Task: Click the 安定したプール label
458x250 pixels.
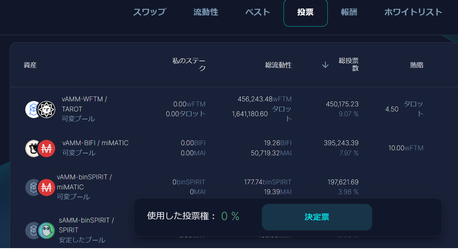Action: [x=82, y=240]
